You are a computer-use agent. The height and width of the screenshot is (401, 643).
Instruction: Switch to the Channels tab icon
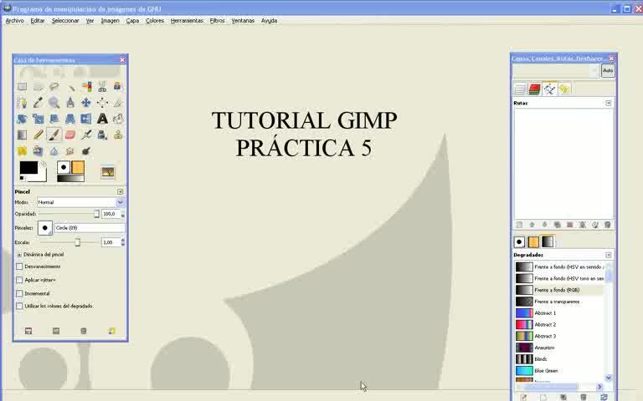pyautogui.click(x=534, y=89)
